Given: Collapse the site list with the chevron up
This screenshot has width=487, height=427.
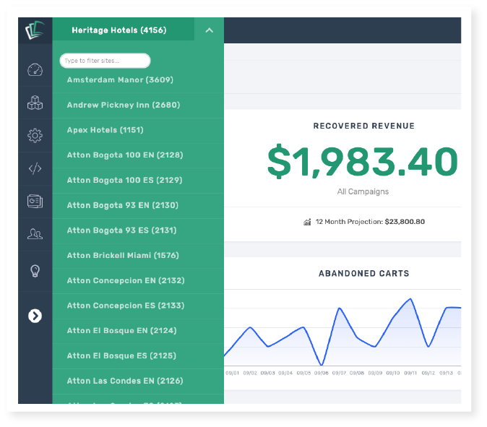Looking at the screenshot, I should tap(209, 30).
